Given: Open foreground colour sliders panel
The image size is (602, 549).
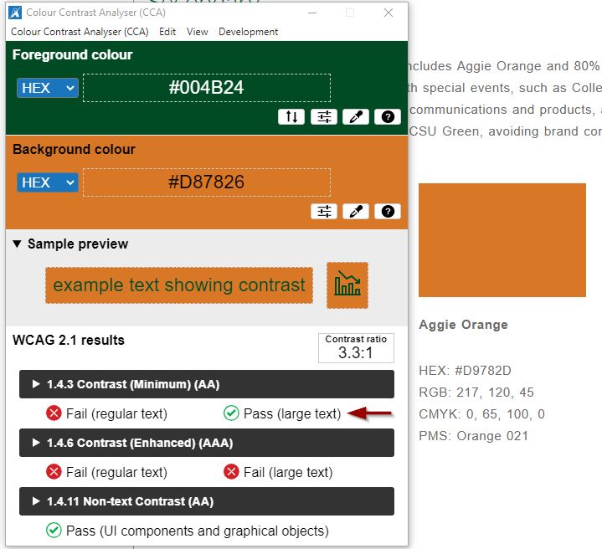Looking at the screenshot, I should (x=324, y=116).
